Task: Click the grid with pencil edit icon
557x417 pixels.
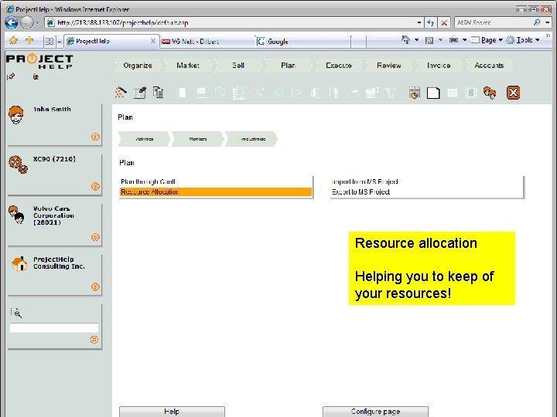Action: click(x=140, y=93)
